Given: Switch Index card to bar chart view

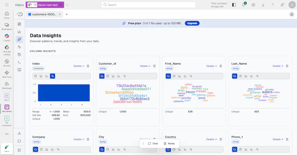Looking at the screenshot, I should 41,76.
